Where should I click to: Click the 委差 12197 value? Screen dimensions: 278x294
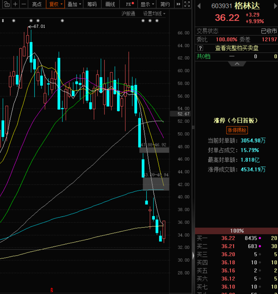point(269,39)
